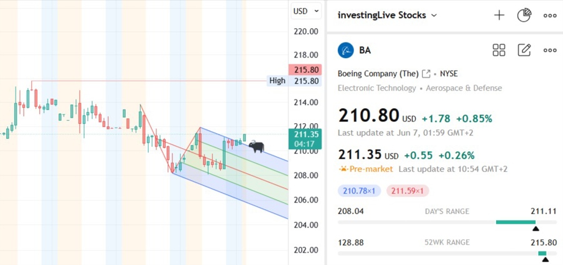Screen dimensions: 563x265
Task: Click the green 211.35 current price label
Action: [x=305, y=139]
